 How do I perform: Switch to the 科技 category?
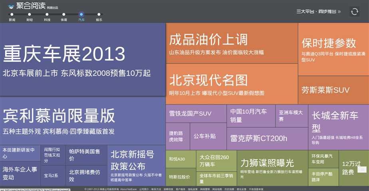[47, 17]
